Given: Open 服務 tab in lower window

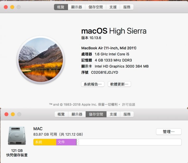Looking at the screenshot, I should coord(127,114).
